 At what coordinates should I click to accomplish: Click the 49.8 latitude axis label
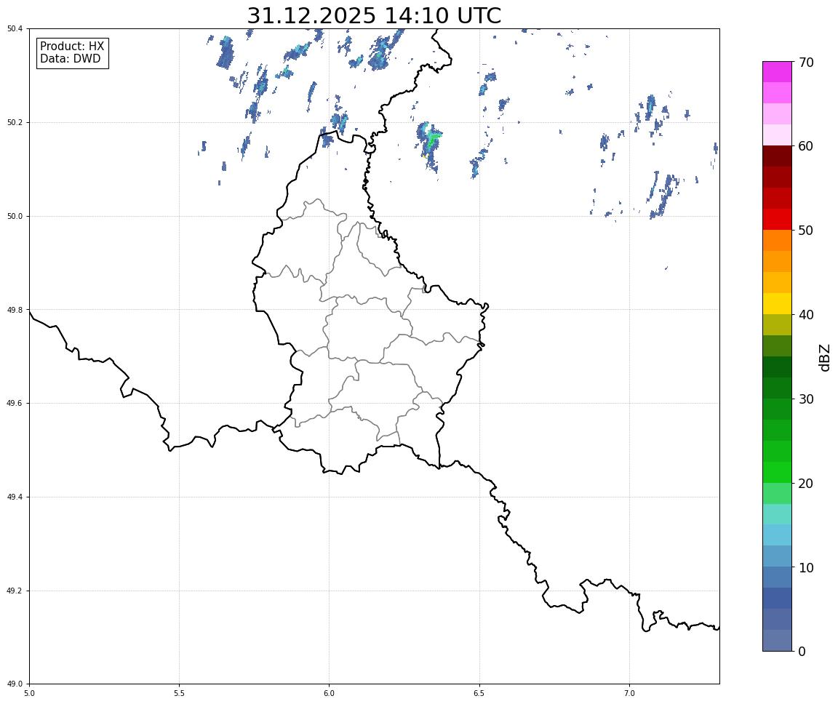[x=15, y=310]
